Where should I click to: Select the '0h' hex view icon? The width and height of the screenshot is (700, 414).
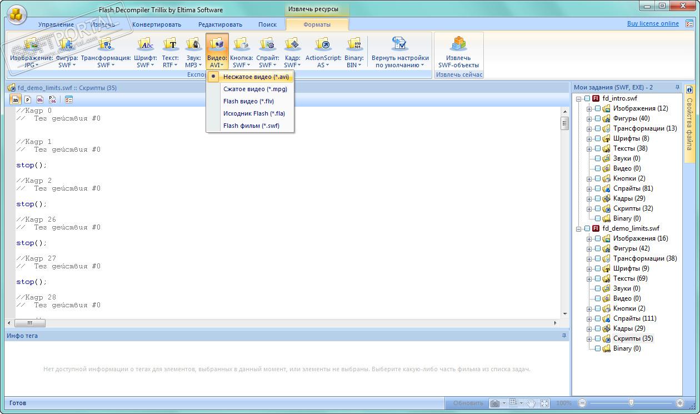click(x=40, y=99)
